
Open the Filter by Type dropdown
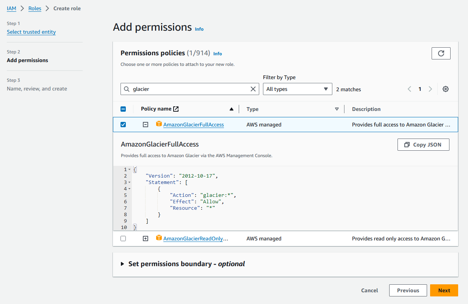pyautogui.click(x=297, y=89)
